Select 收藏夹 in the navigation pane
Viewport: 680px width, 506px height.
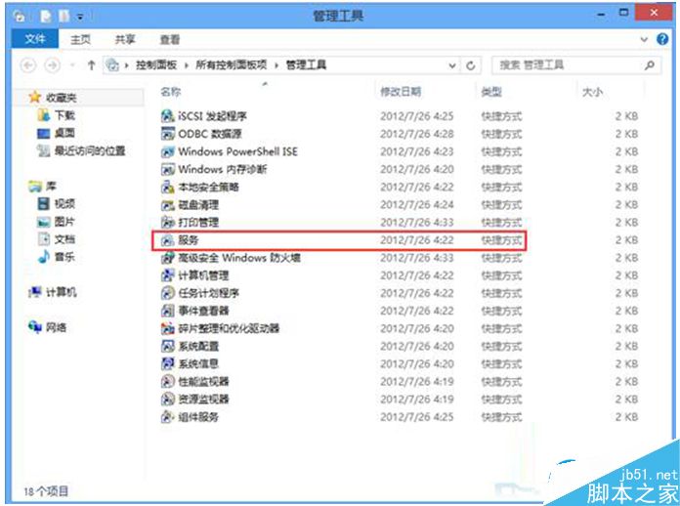[x=62, y=98]
